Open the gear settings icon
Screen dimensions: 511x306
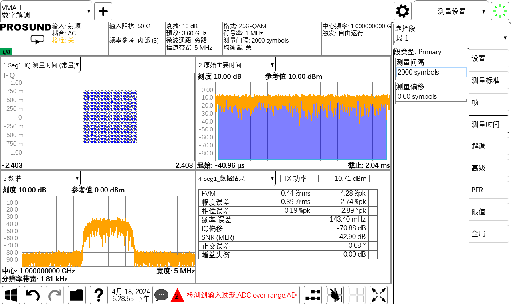402,11
